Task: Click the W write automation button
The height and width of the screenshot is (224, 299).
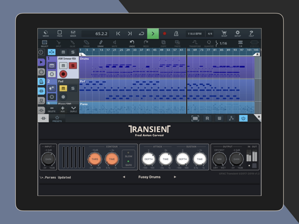Action: click(219, 118)
